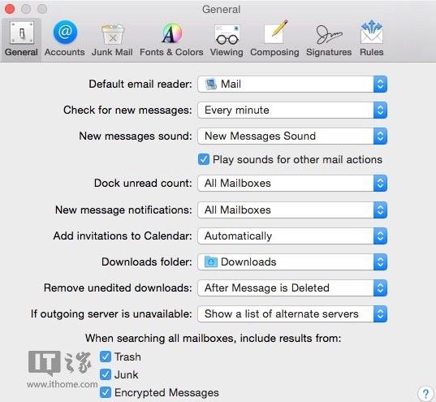Open the Accounts @ icon

[x=65, y=32]
